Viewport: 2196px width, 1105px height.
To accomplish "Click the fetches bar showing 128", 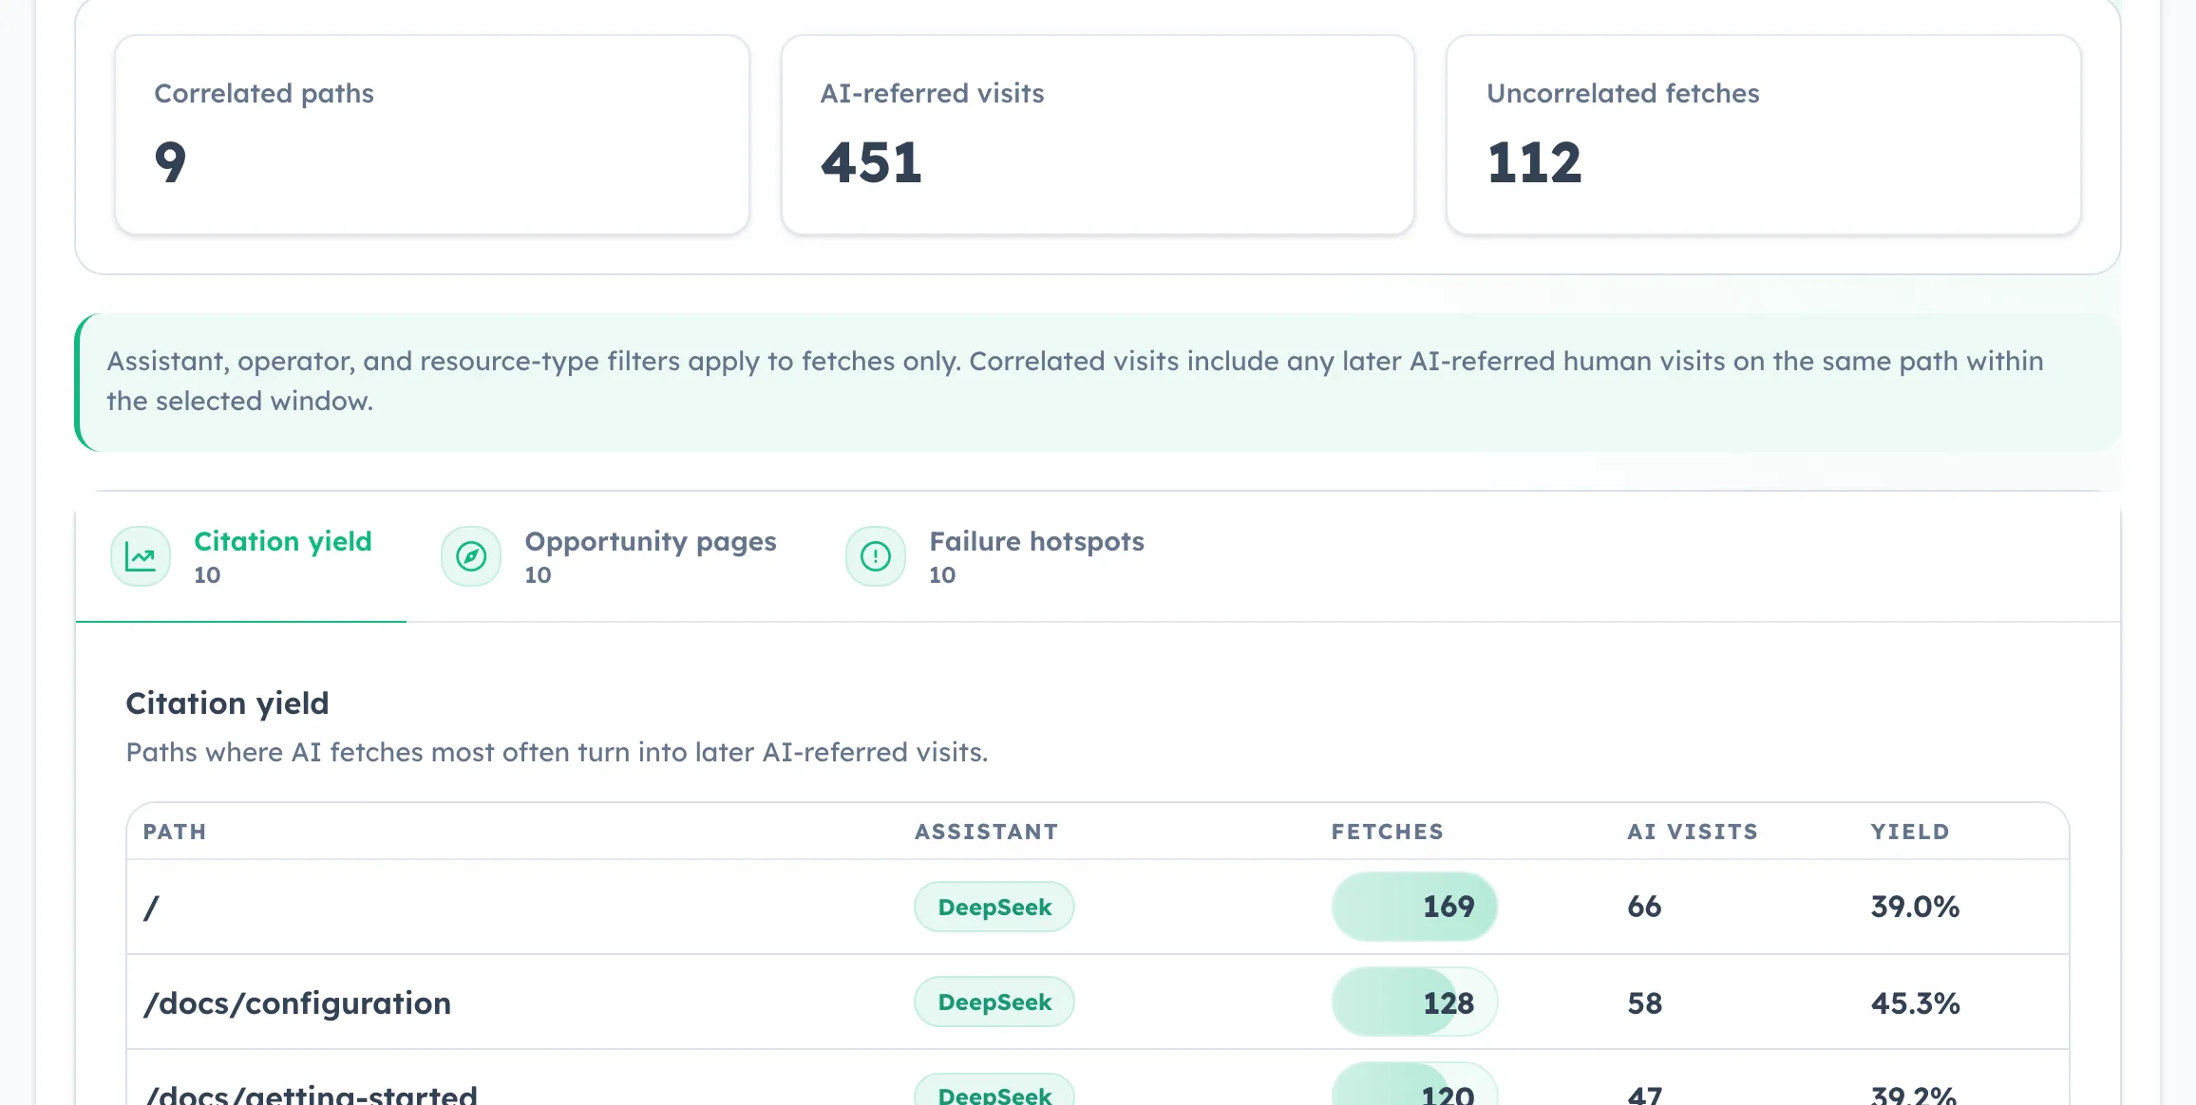I will click(1414, 1002).
